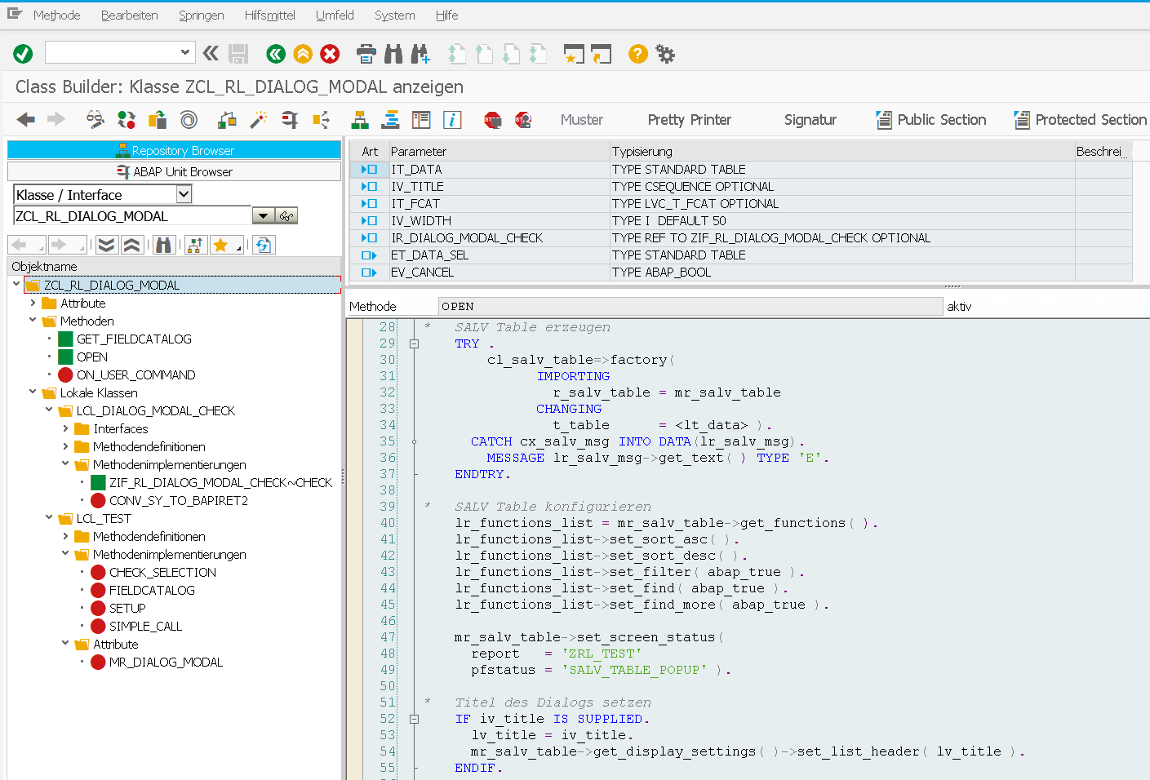The width and height of the screenshot is (1150, 780).
Task: Refresh the Repository Browser object list
Action: [263, 243]
